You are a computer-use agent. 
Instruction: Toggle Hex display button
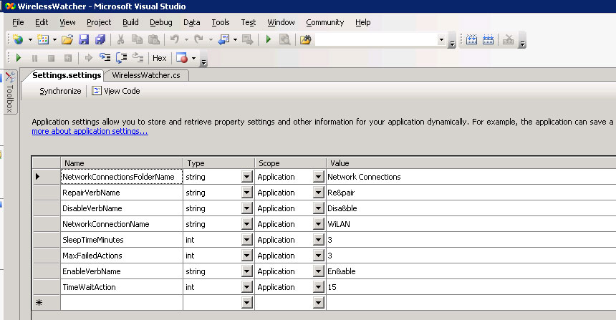click(160, 58)
